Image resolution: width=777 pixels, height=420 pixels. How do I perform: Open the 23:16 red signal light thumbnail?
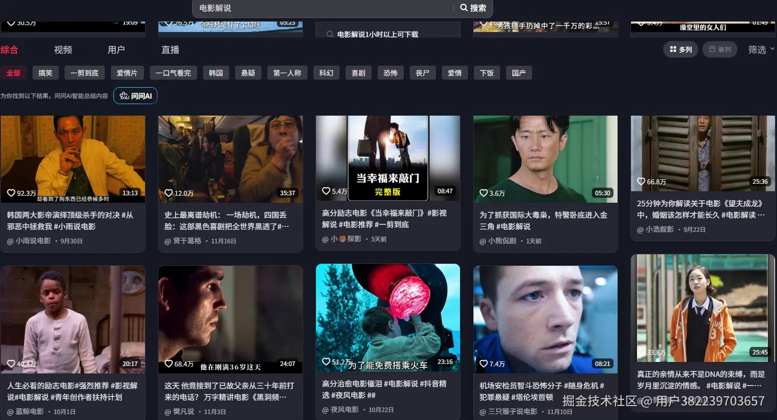click(x=388, y=317)
